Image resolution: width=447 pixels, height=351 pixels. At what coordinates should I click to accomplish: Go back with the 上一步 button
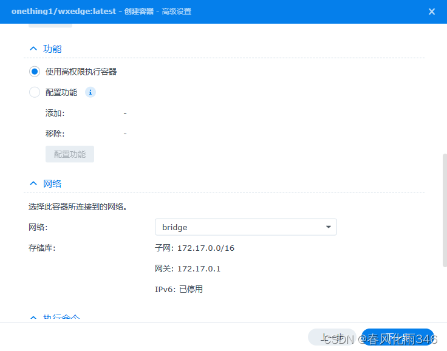(x=332, y=338)
